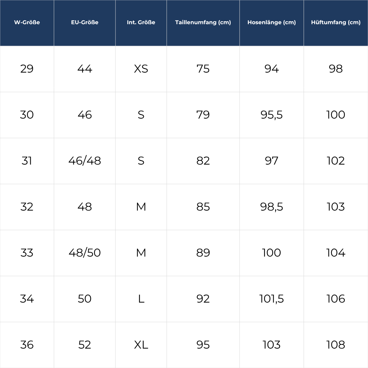Click the Hüftumfang (cm) column header

(x=336, y=22)
